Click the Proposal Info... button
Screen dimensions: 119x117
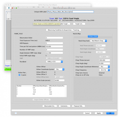(x=79, y=106)
